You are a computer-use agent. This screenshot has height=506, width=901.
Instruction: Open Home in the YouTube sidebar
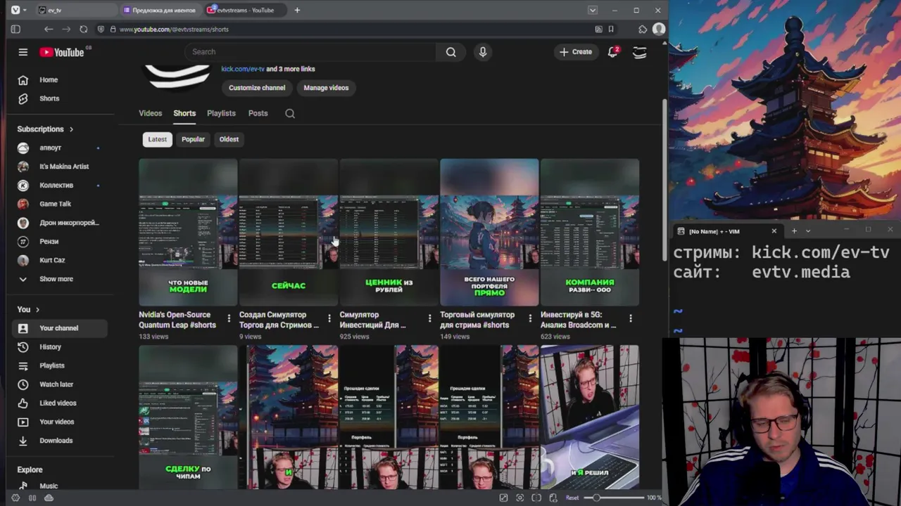[59, 80]
